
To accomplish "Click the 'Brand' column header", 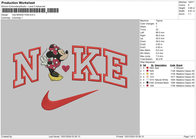I will (x=179, y=65).
